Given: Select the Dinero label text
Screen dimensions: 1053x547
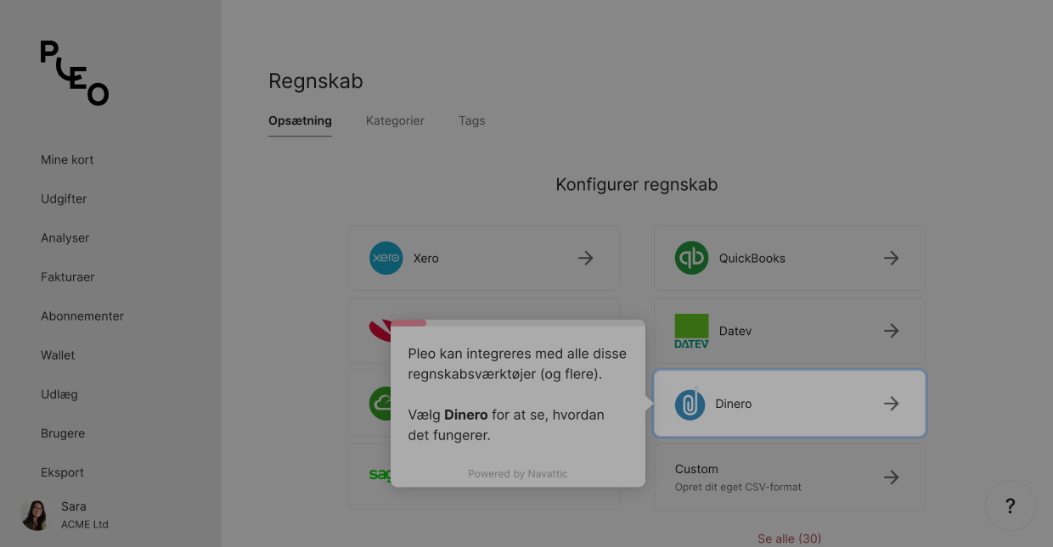Looking at the screenshot, I should 734,404.
